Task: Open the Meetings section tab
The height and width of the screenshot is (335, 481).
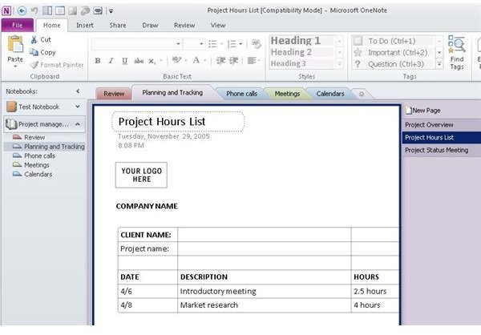Action: 287,94
